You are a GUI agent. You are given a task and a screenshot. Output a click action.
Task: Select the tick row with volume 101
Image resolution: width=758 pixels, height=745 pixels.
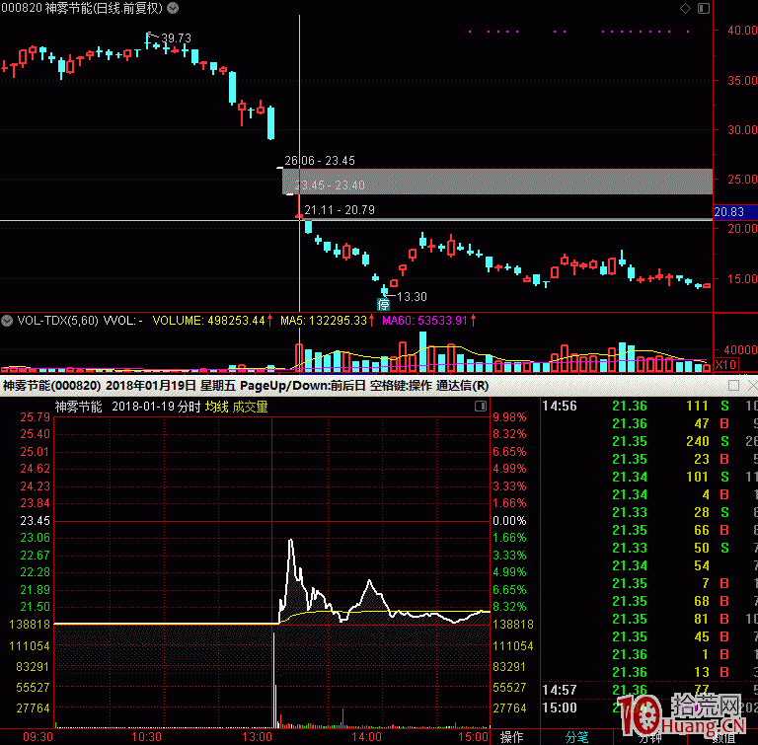coord(648,477)
